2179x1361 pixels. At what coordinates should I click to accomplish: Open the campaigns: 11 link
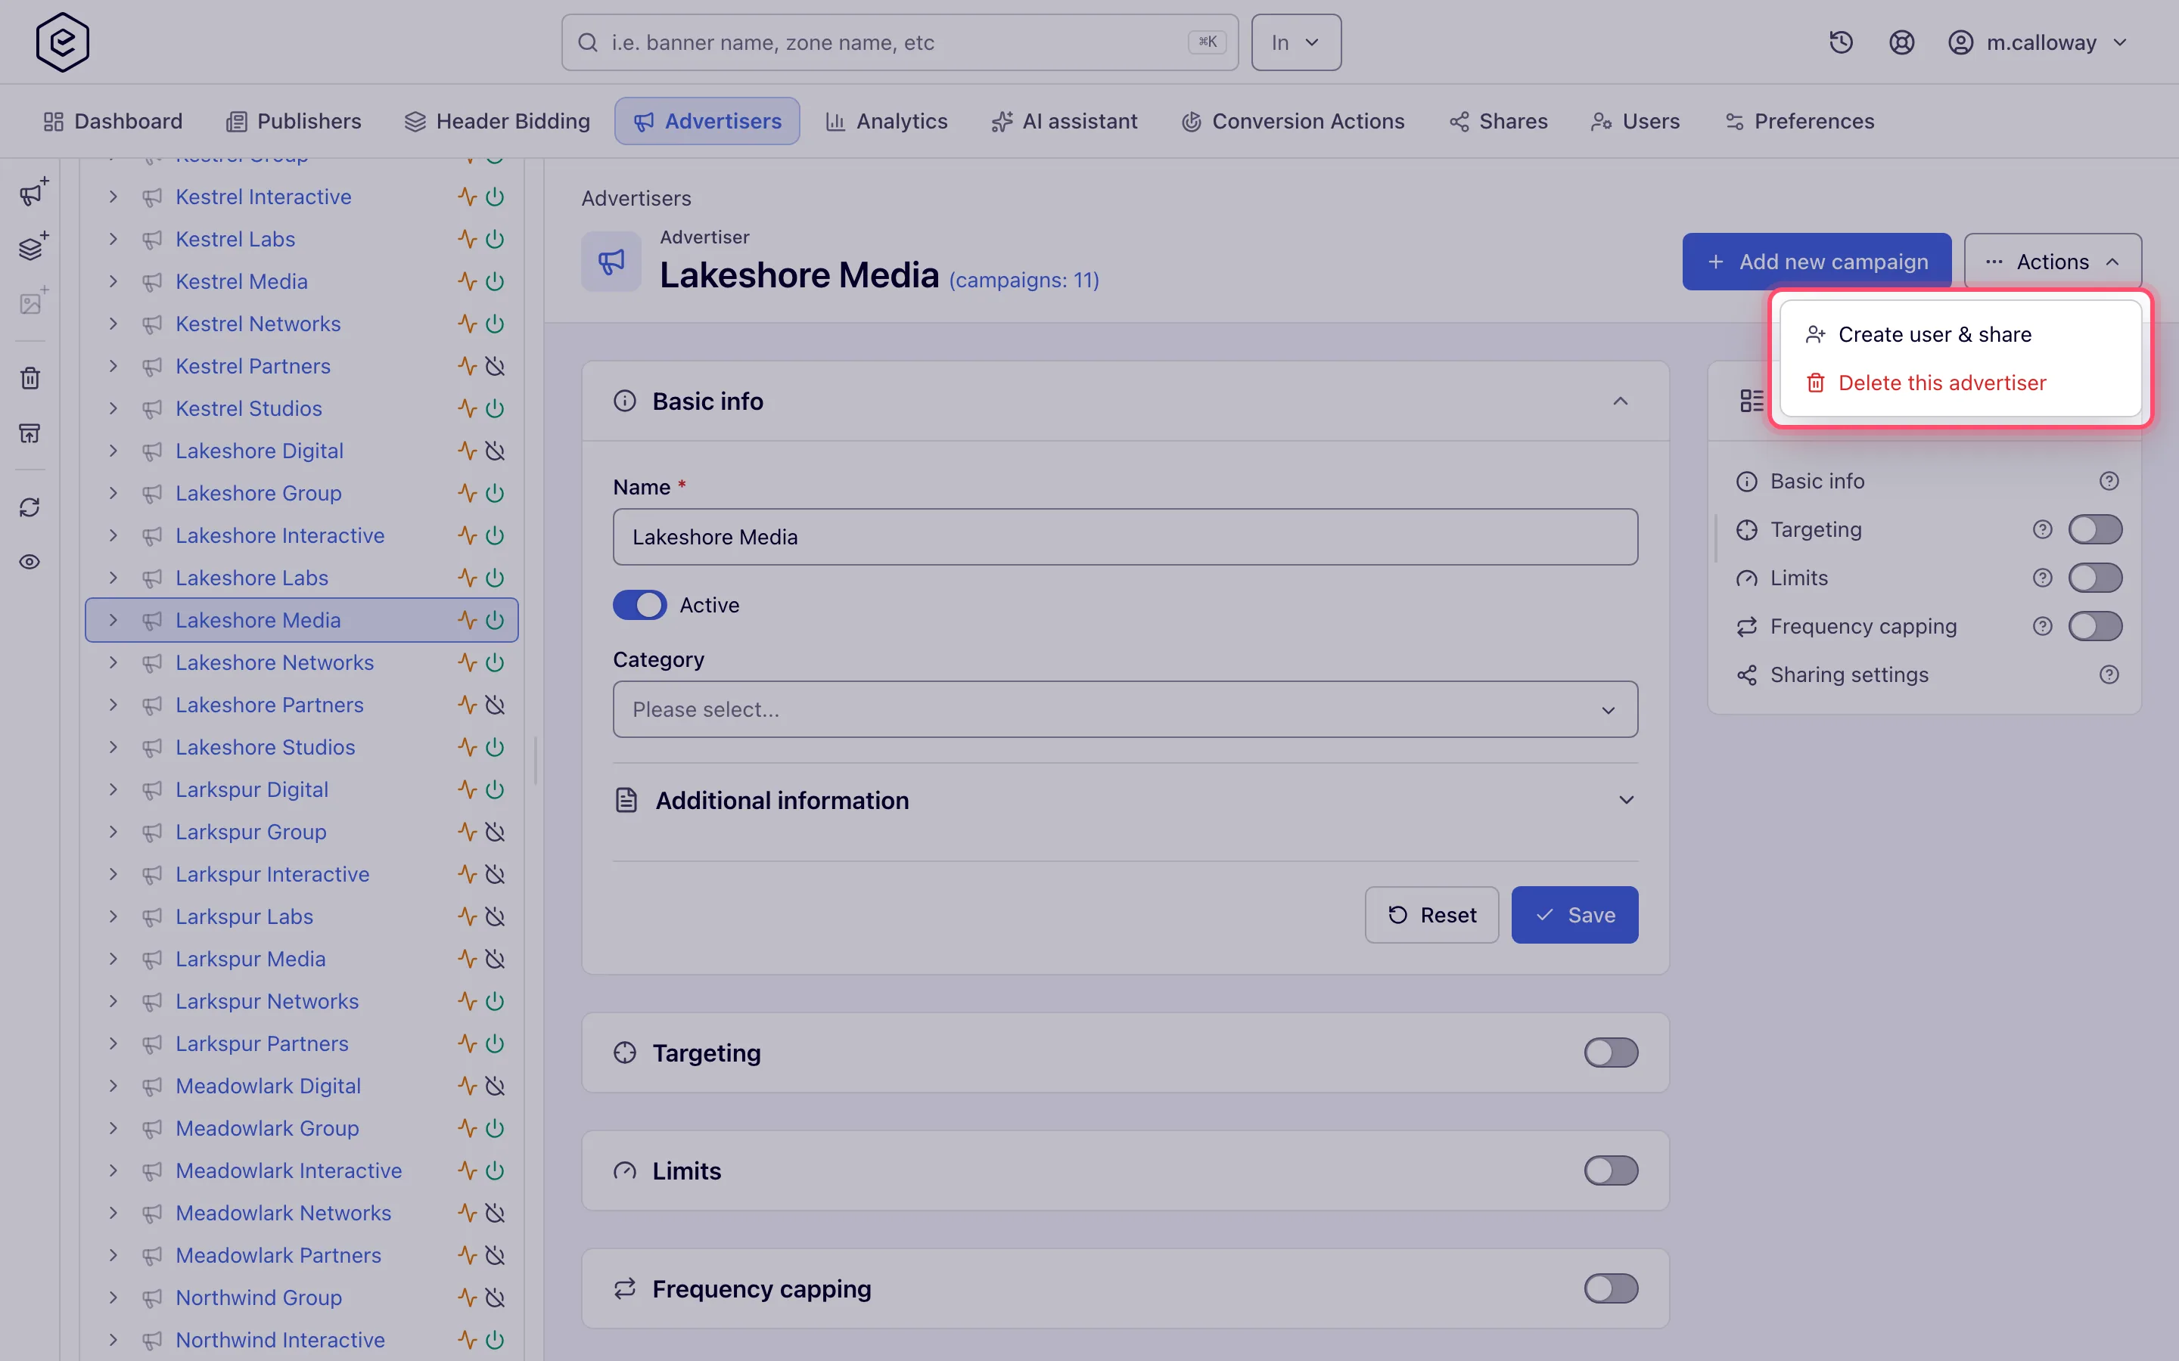[x=1024, y=280]
